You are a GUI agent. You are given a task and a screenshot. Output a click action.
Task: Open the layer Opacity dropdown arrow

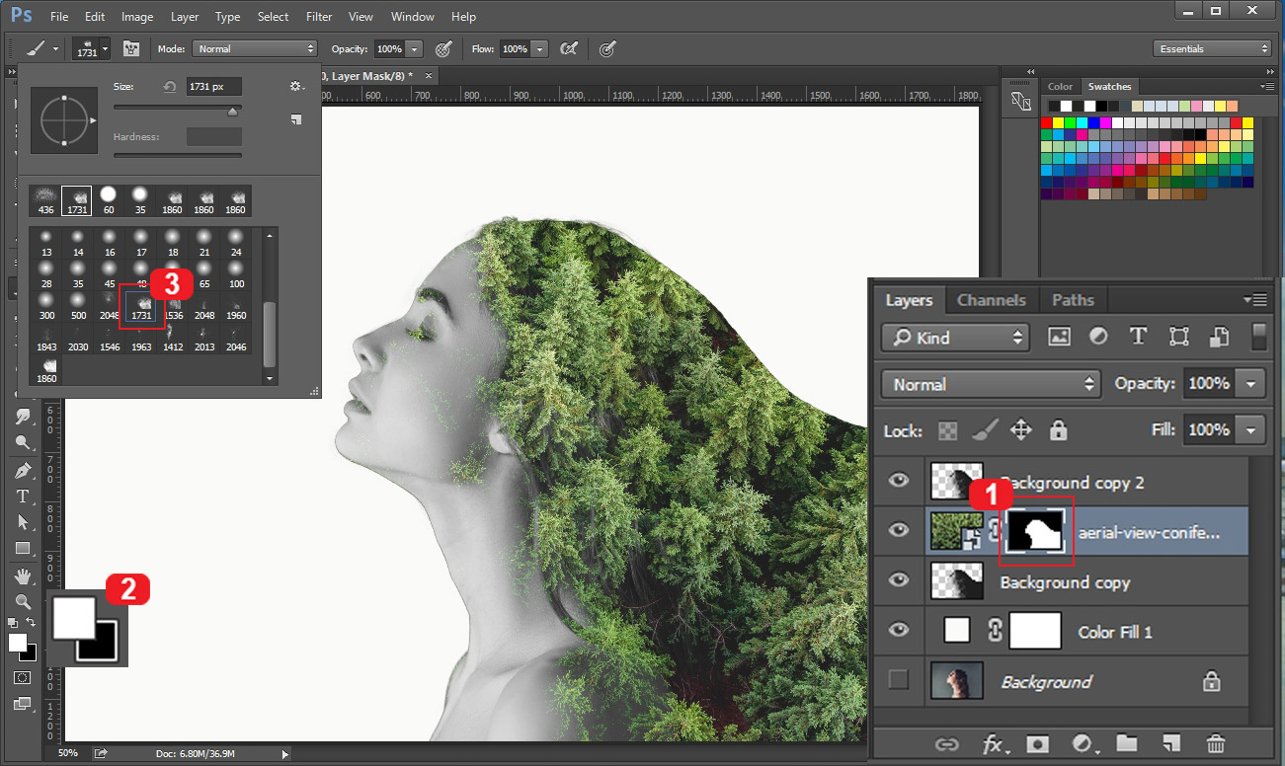[x=1251, y=383]
